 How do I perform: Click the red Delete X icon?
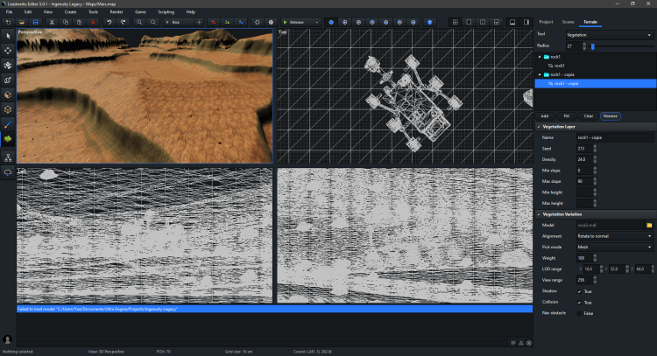coord(93,20)
